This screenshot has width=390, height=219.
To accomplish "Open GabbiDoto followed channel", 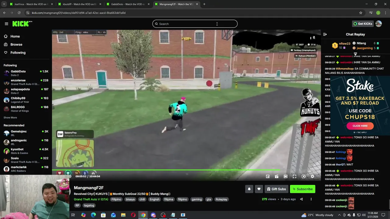I will pyautogui.click(x=26, y=73).
